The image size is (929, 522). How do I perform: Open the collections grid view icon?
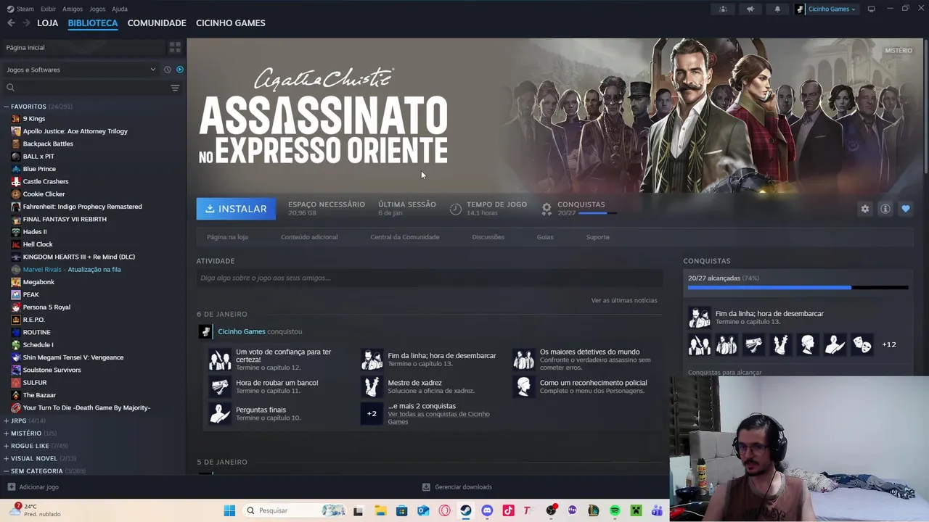(x=175, y=47)
